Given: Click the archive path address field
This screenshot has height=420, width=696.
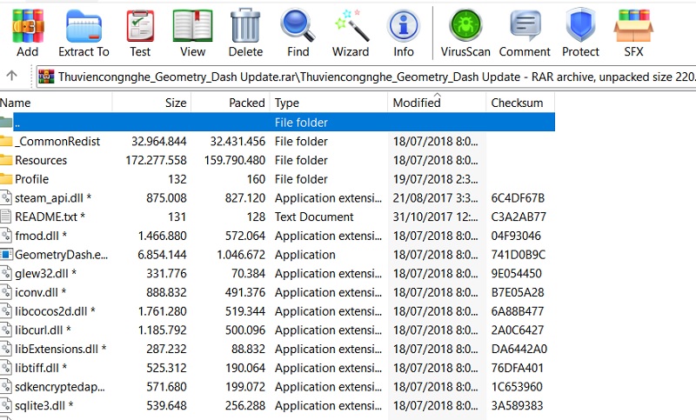Looking at the screenshot, I should pyautogui.click(x=366, y=77).
